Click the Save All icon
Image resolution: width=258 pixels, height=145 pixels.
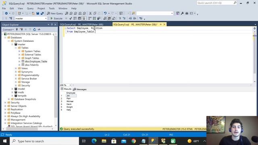point(42,13)
